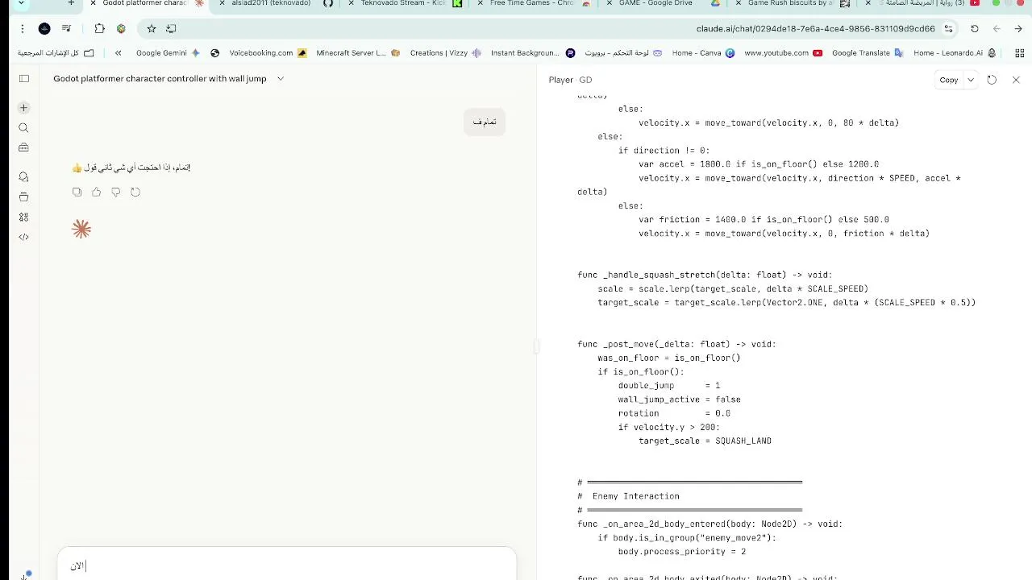The height and width of the screenshot is (580, 1032).
Task: Open Home - Canva bookmark
Action: [x=703, y=53]
